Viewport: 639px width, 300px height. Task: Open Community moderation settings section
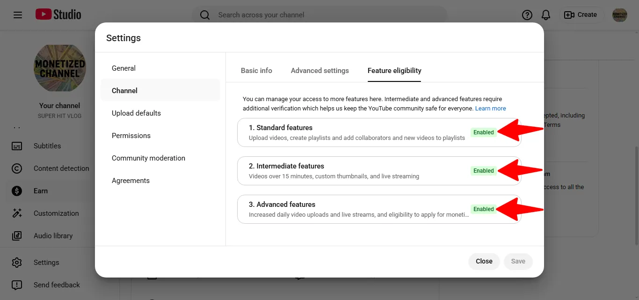(x=160, y=158)
